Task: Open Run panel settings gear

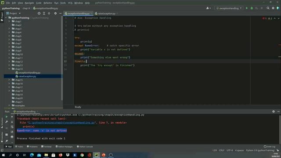Action: coord(274,111)
